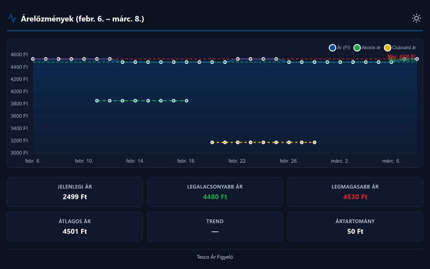
Task: Click the yellow Clubcard ár legend circle
Action: coord(388,48)
